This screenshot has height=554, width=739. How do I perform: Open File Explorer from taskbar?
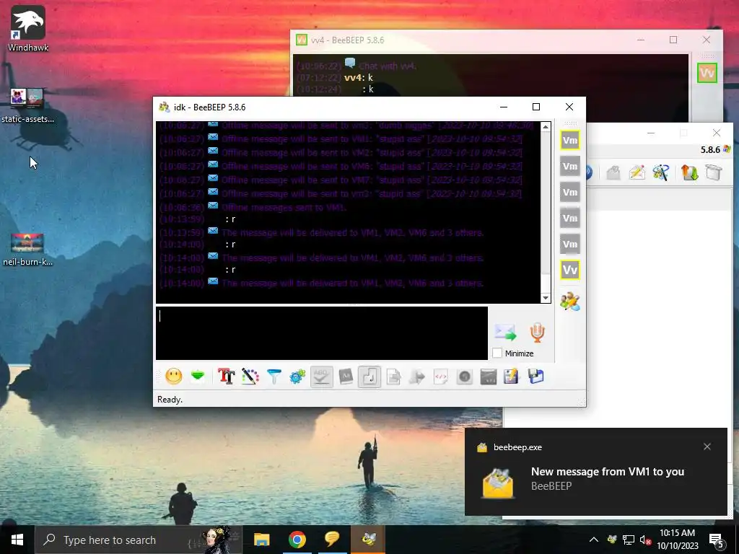click(x=261, y=540)
